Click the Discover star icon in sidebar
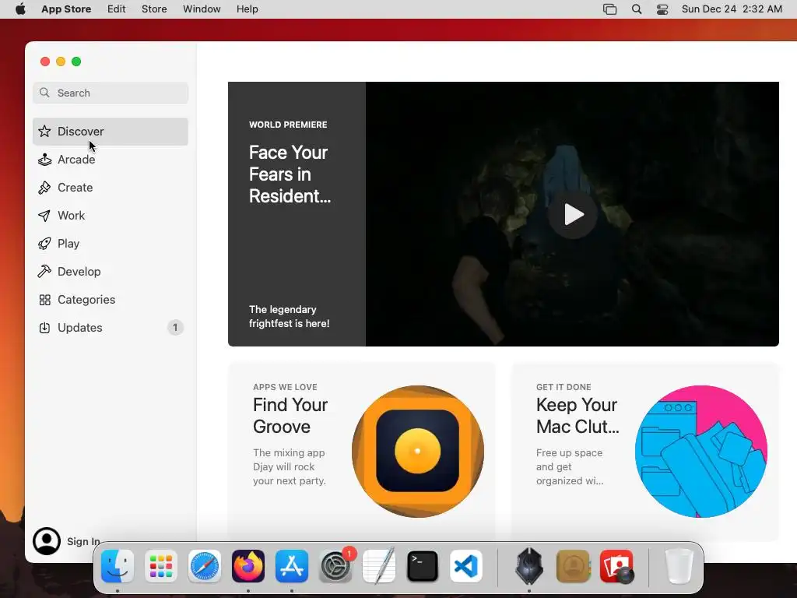The width and height of the screenshot is (797, 598). pos(44,131)
